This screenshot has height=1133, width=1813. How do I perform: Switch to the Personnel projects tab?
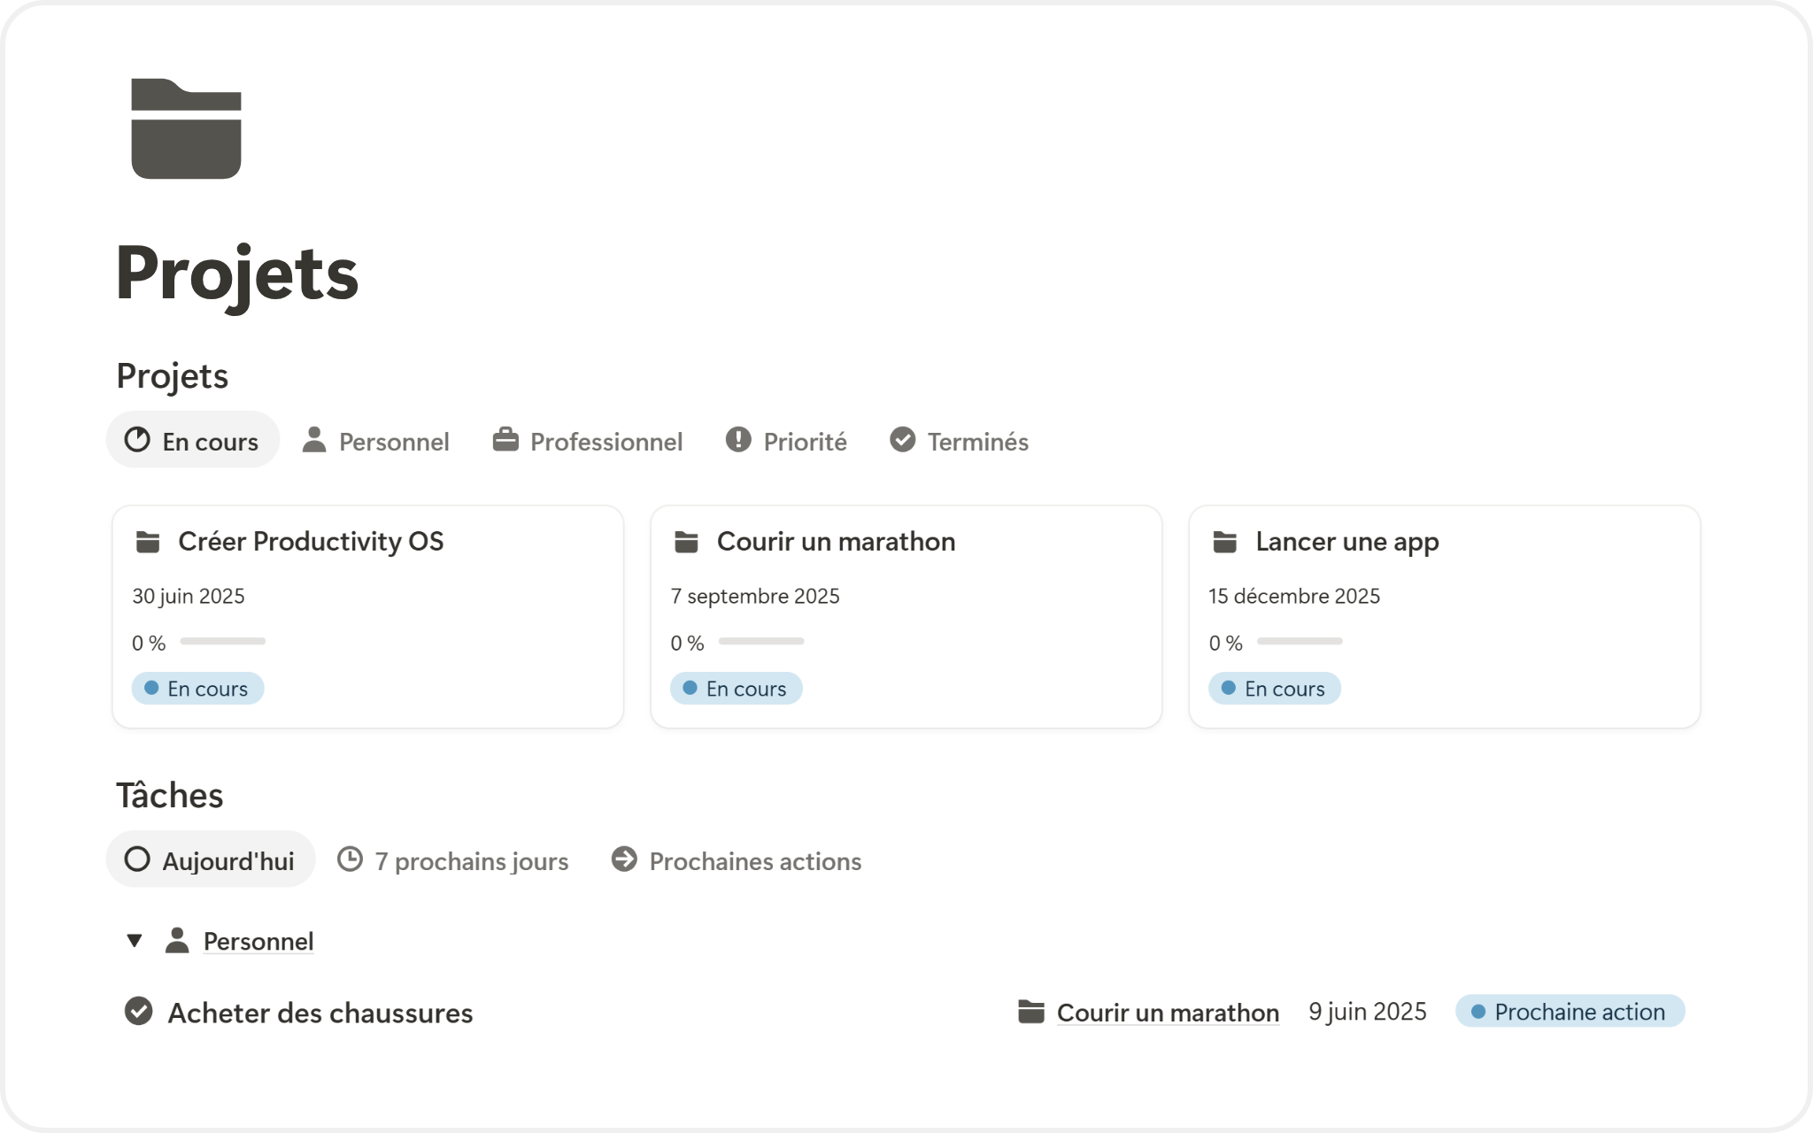(376, 441)
